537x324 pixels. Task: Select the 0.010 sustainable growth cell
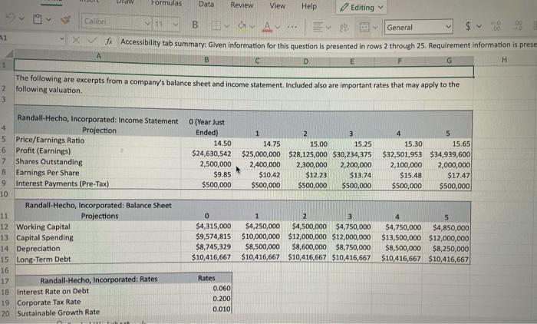click(x=207, y=309)
